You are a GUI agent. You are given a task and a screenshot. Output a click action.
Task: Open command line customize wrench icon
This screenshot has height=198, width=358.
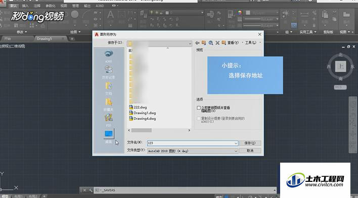[x=91, y=190]
